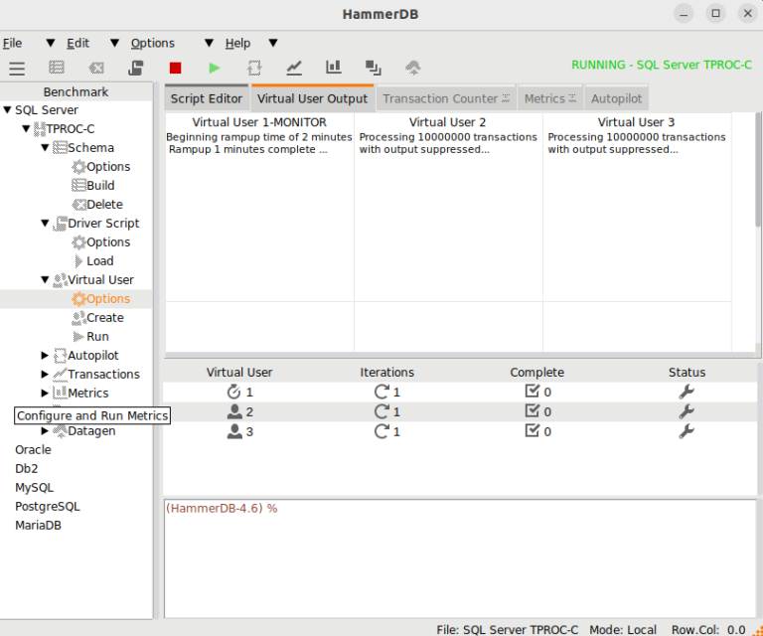
Task: Click the hamburger menu icon in toolbar
Action: point(17,68)
